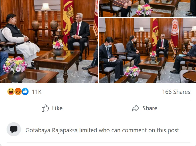
Task: Click the laughing Haha reaction emoji
Action: point(11,91)
